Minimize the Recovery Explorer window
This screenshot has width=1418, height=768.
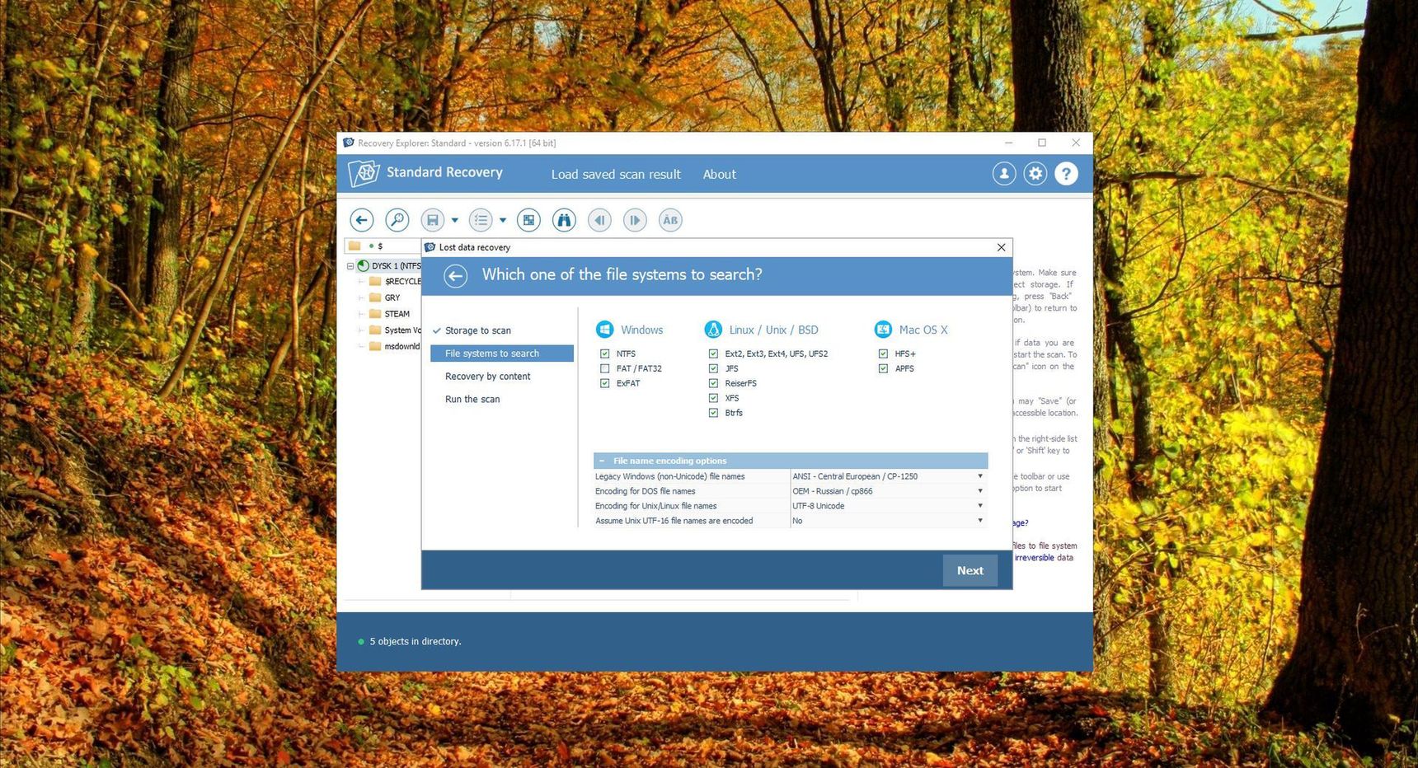1008,143
